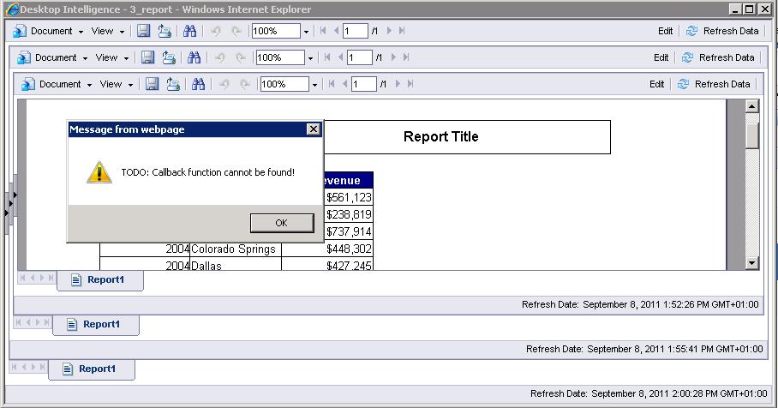The width and height of the screenshot is (778, 408).
Task: Select Report1 tab above refresh time 2:00:28
Action: pos(92,369)
